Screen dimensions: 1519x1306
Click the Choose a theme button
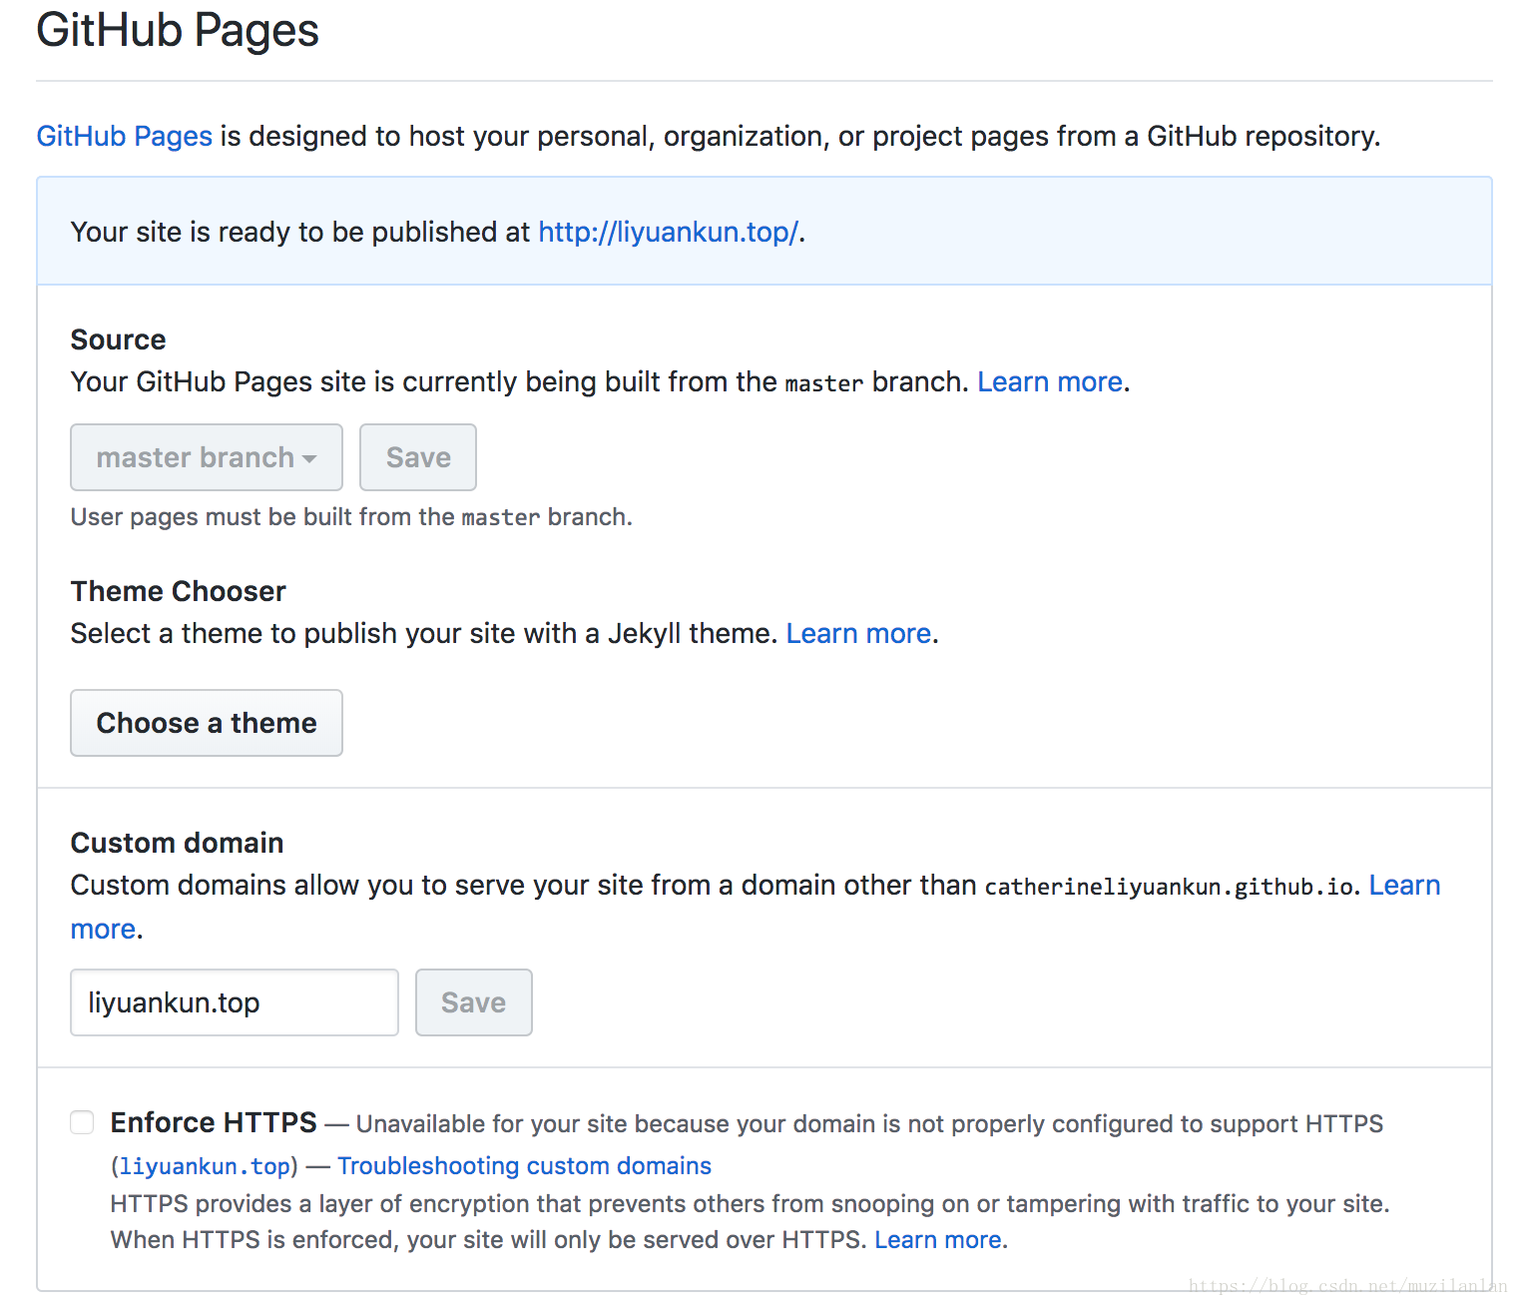point(206,723)
